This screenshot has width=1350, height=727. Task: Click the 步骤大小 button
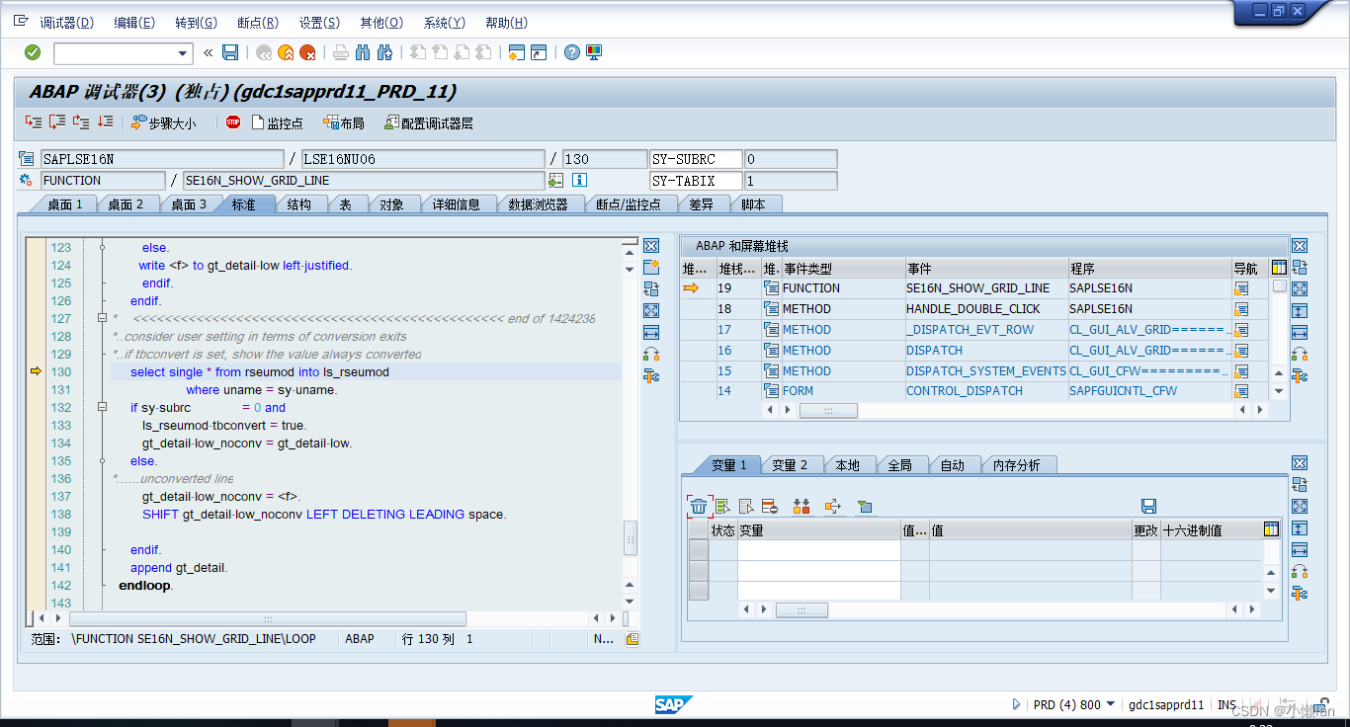164,123
